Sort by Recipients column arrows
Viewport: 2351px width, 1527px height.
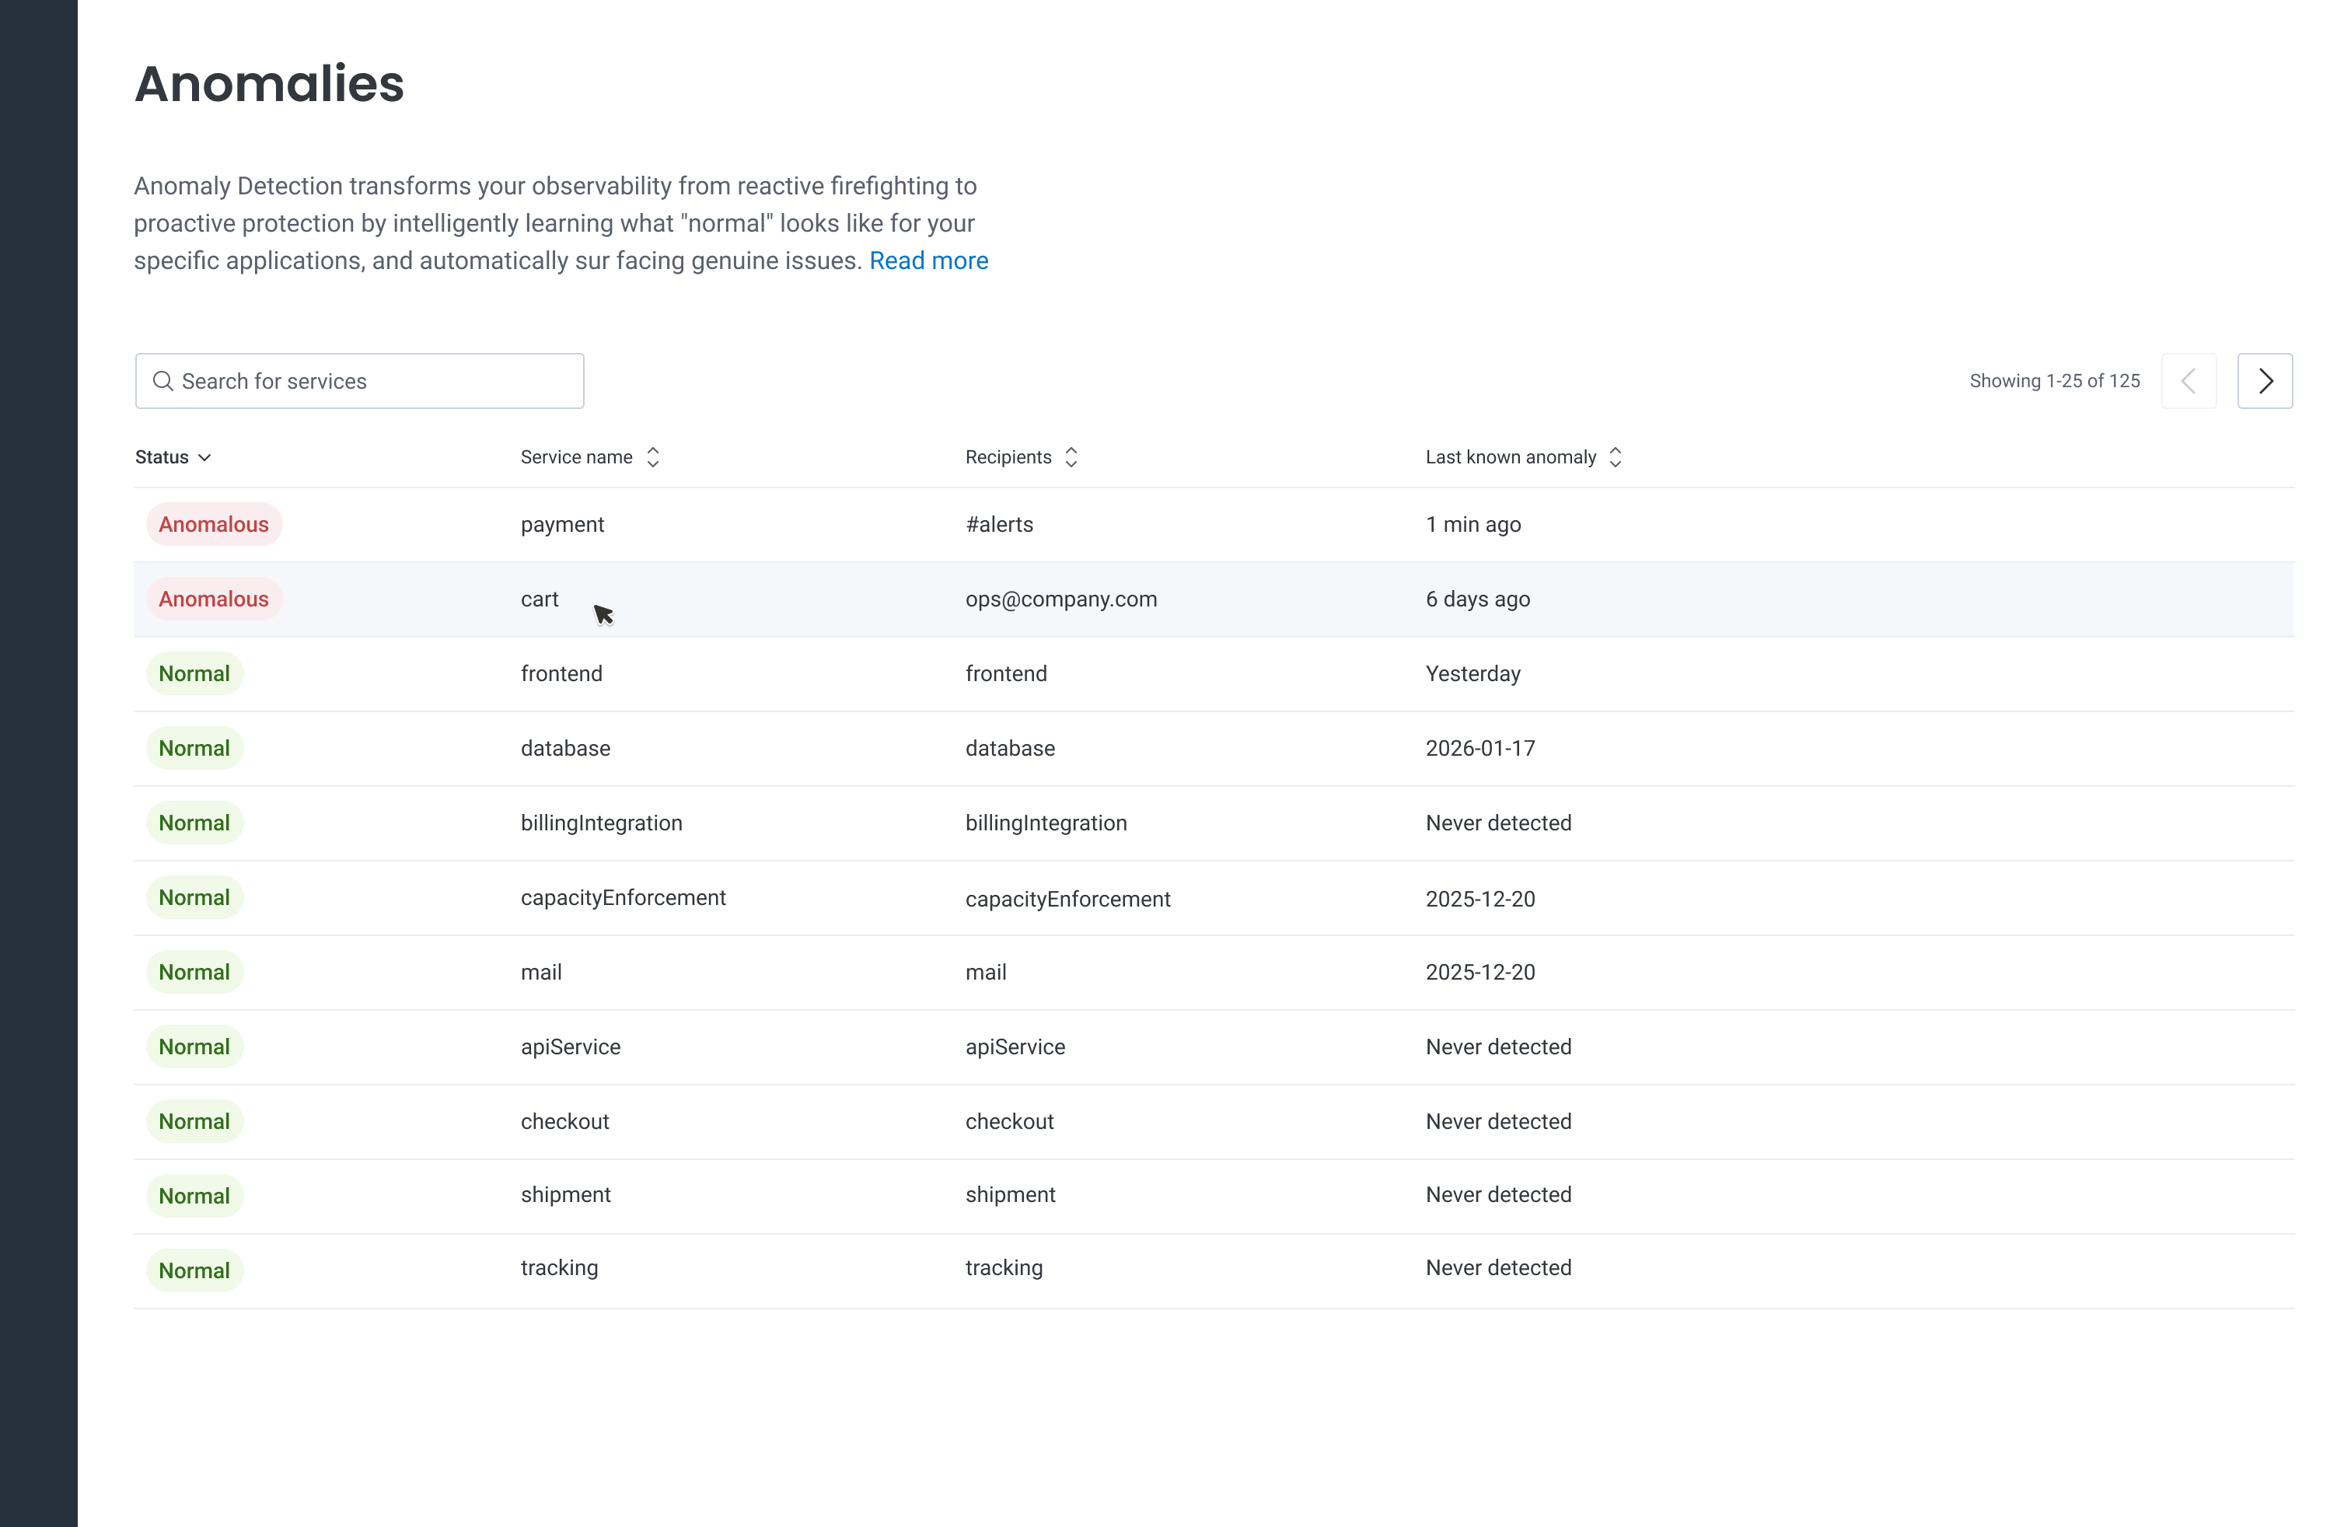click(x=1071, y=457)
